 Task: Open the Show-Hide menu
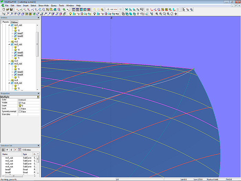point(43,6)
